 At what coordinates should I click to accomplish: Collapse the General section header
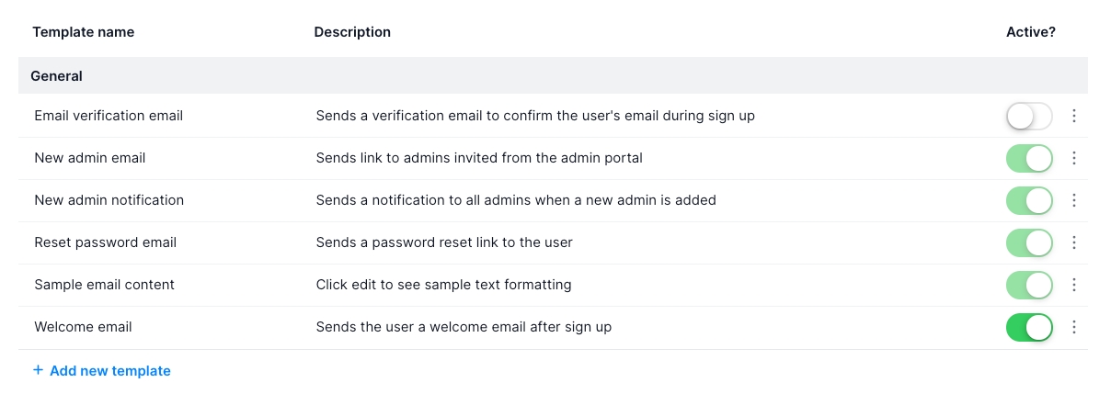[57, 76]
